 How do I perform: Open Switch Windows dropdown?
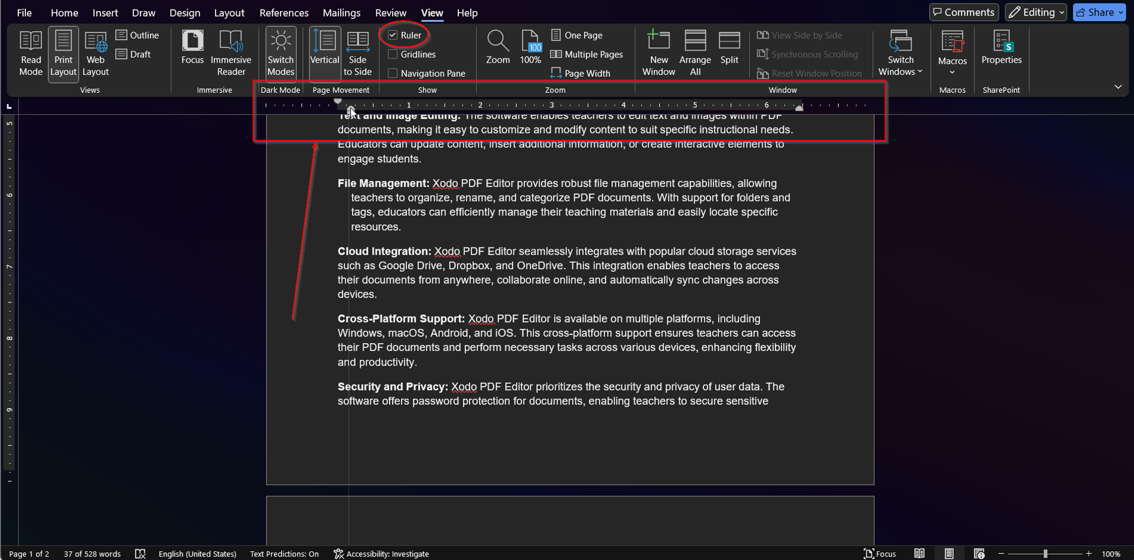pyautogui.click(x=900, y=54)
